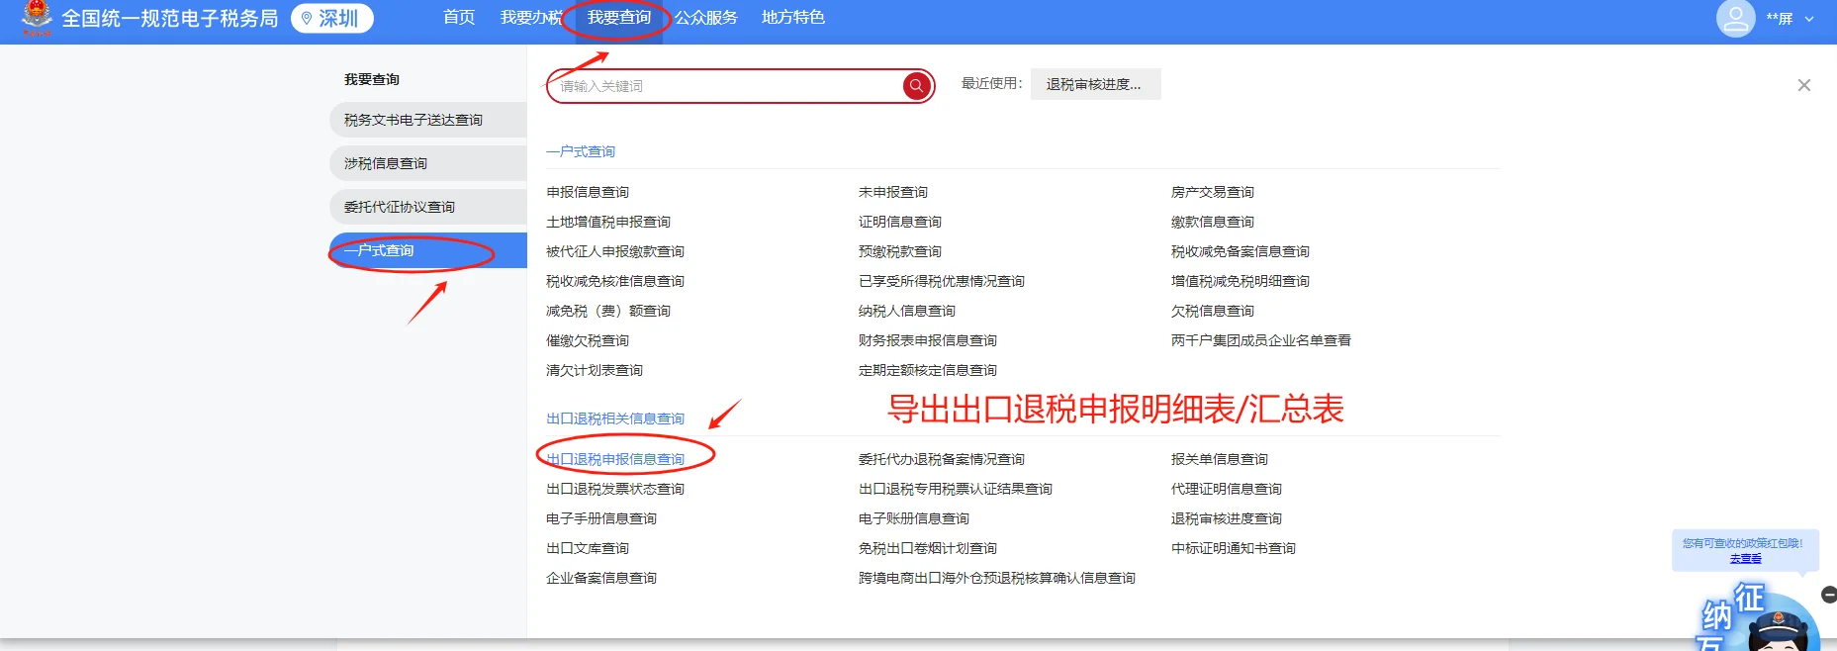Screen dimensions: 1837x651
Task: Open 已享受所得税优惠情况查询 link
Action: point(942,281)
